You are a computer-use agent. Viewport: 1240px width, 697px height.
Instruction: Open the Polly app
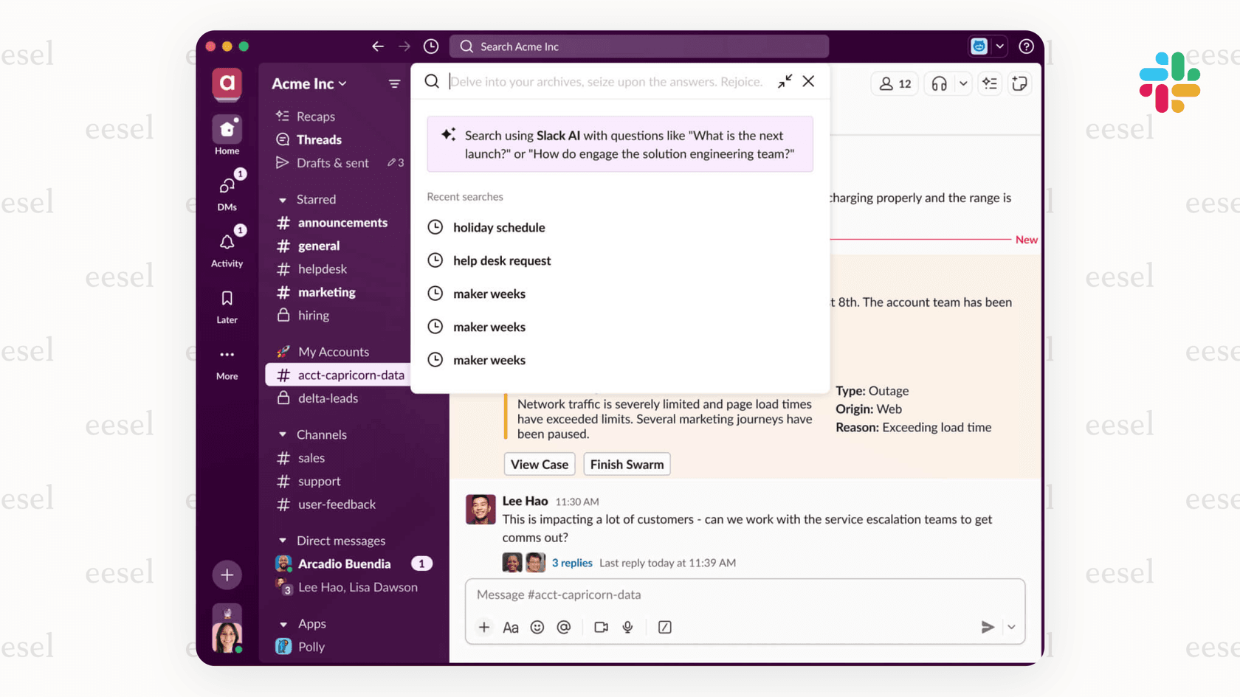point(300,647)
